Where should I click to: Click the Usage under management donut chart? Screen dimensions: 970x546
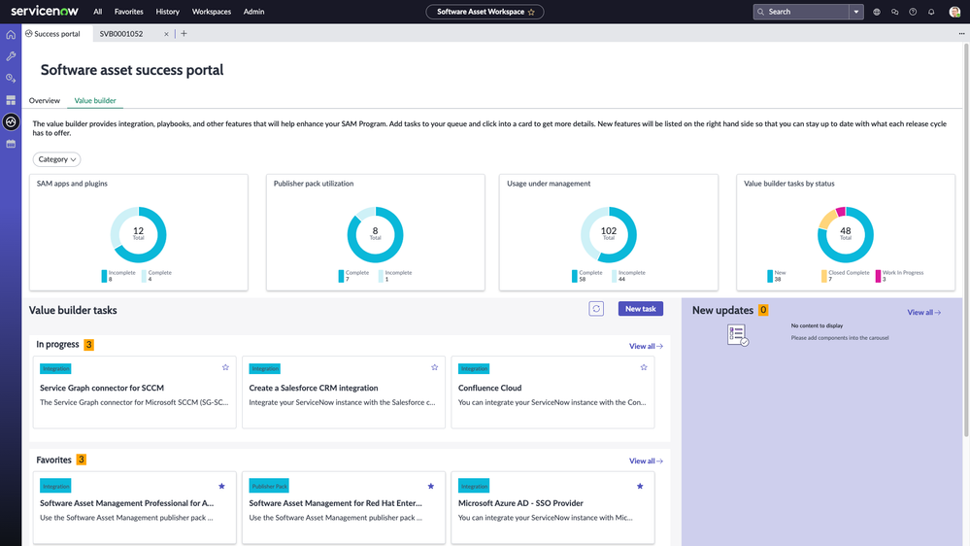609,234
